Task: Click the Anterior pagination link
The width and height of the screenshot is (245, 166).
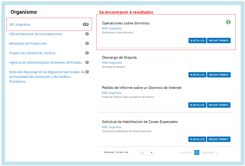Action: (x=186, y=152)
